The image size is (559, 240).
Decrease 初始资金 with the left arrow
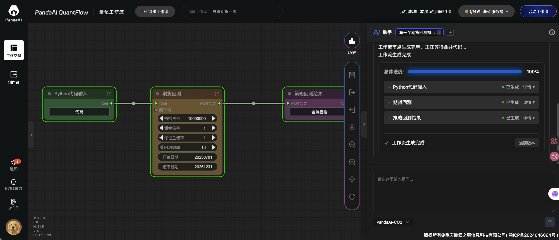161,118
